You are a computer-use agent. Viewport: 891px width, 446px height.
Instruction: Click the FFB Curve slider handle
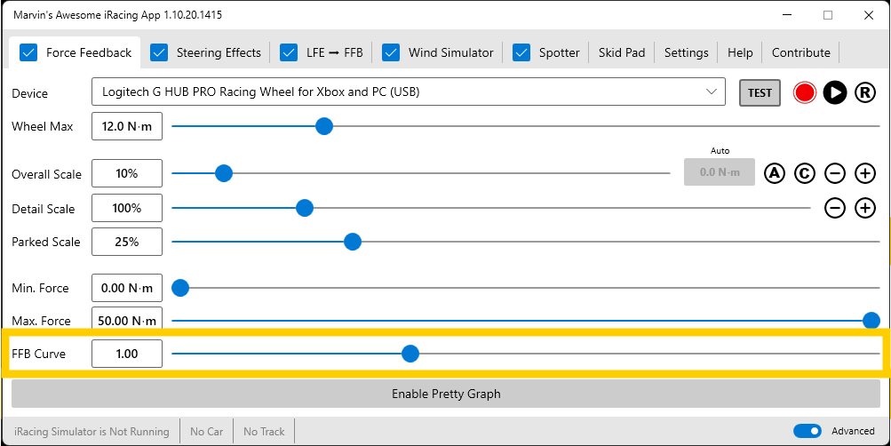pos(410,354)
